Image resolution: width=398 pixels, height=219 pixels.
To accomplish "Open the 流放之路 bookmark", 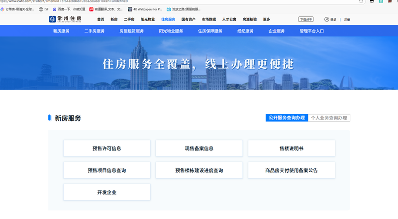I will [x=183, y=9].
